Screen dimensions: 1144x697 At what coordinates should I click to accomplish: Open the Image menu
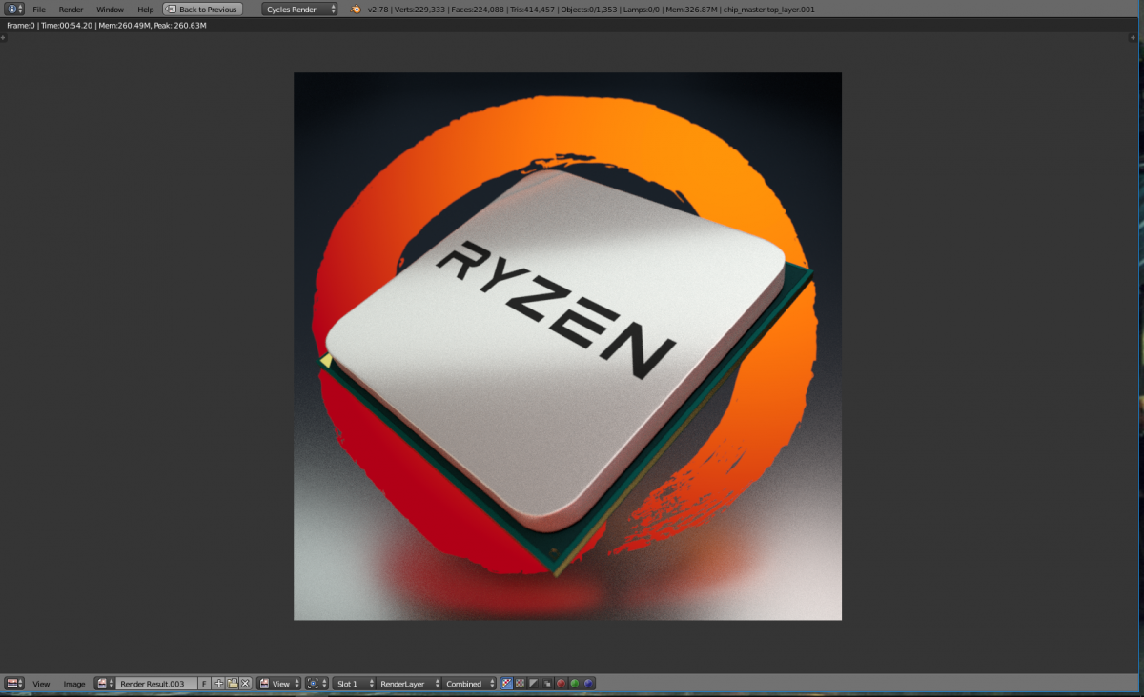(74, 684)
